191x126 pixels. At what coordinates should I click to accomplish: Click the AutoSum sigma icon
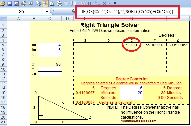(104, 4)
